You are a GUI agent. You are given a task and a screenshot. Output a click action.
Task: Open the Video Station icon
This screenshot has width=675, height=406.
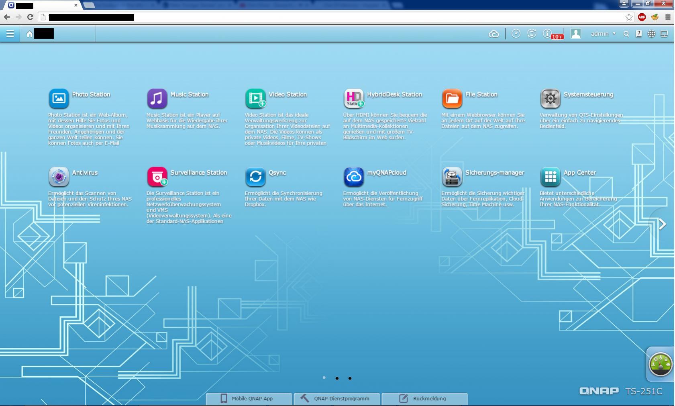click(x=255, y=99)
